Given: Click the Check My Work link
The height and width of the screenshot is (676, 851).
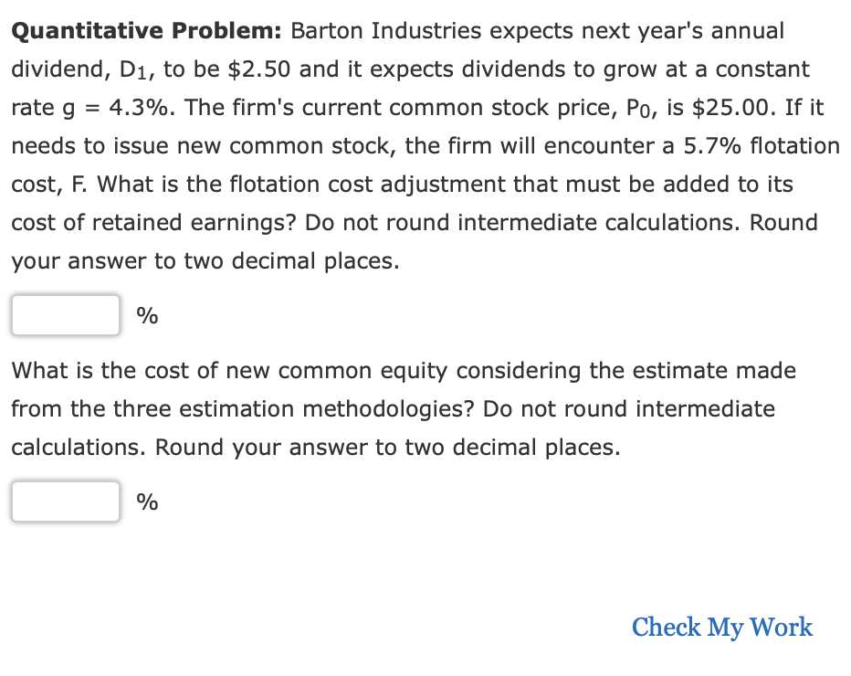Looking at the screenshot, I should [721, 628].
